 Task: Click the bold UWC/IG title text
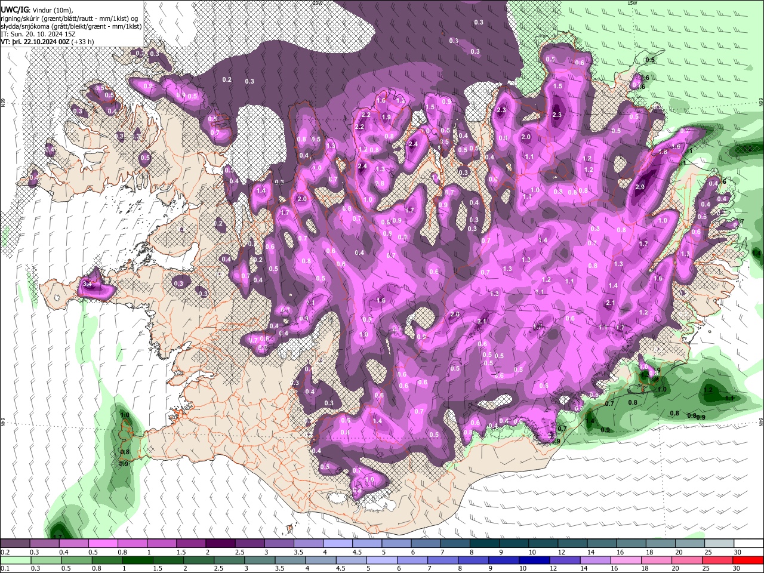[14, 10]
